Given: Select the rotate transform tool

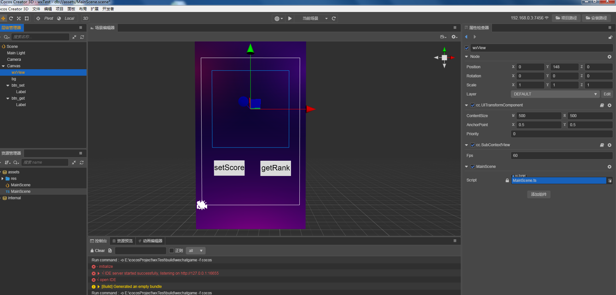Looking at the screenshot, I should 11,18.
